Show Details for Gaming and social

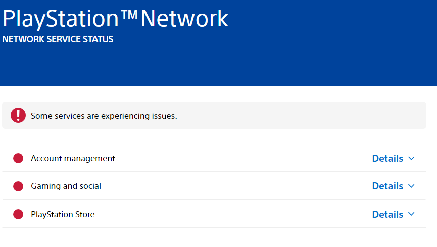coord(387,186)
